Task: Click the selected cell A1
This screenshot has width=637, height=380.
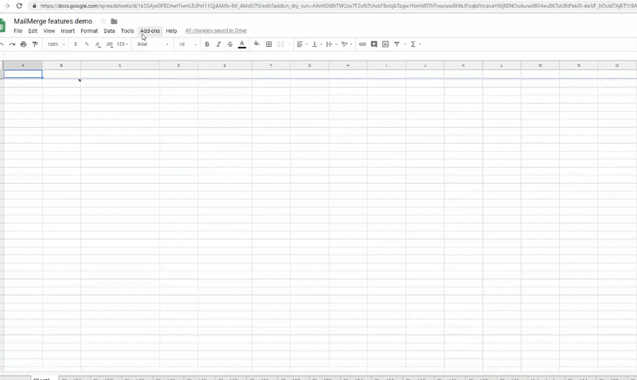Action: [x=23, y=74]
